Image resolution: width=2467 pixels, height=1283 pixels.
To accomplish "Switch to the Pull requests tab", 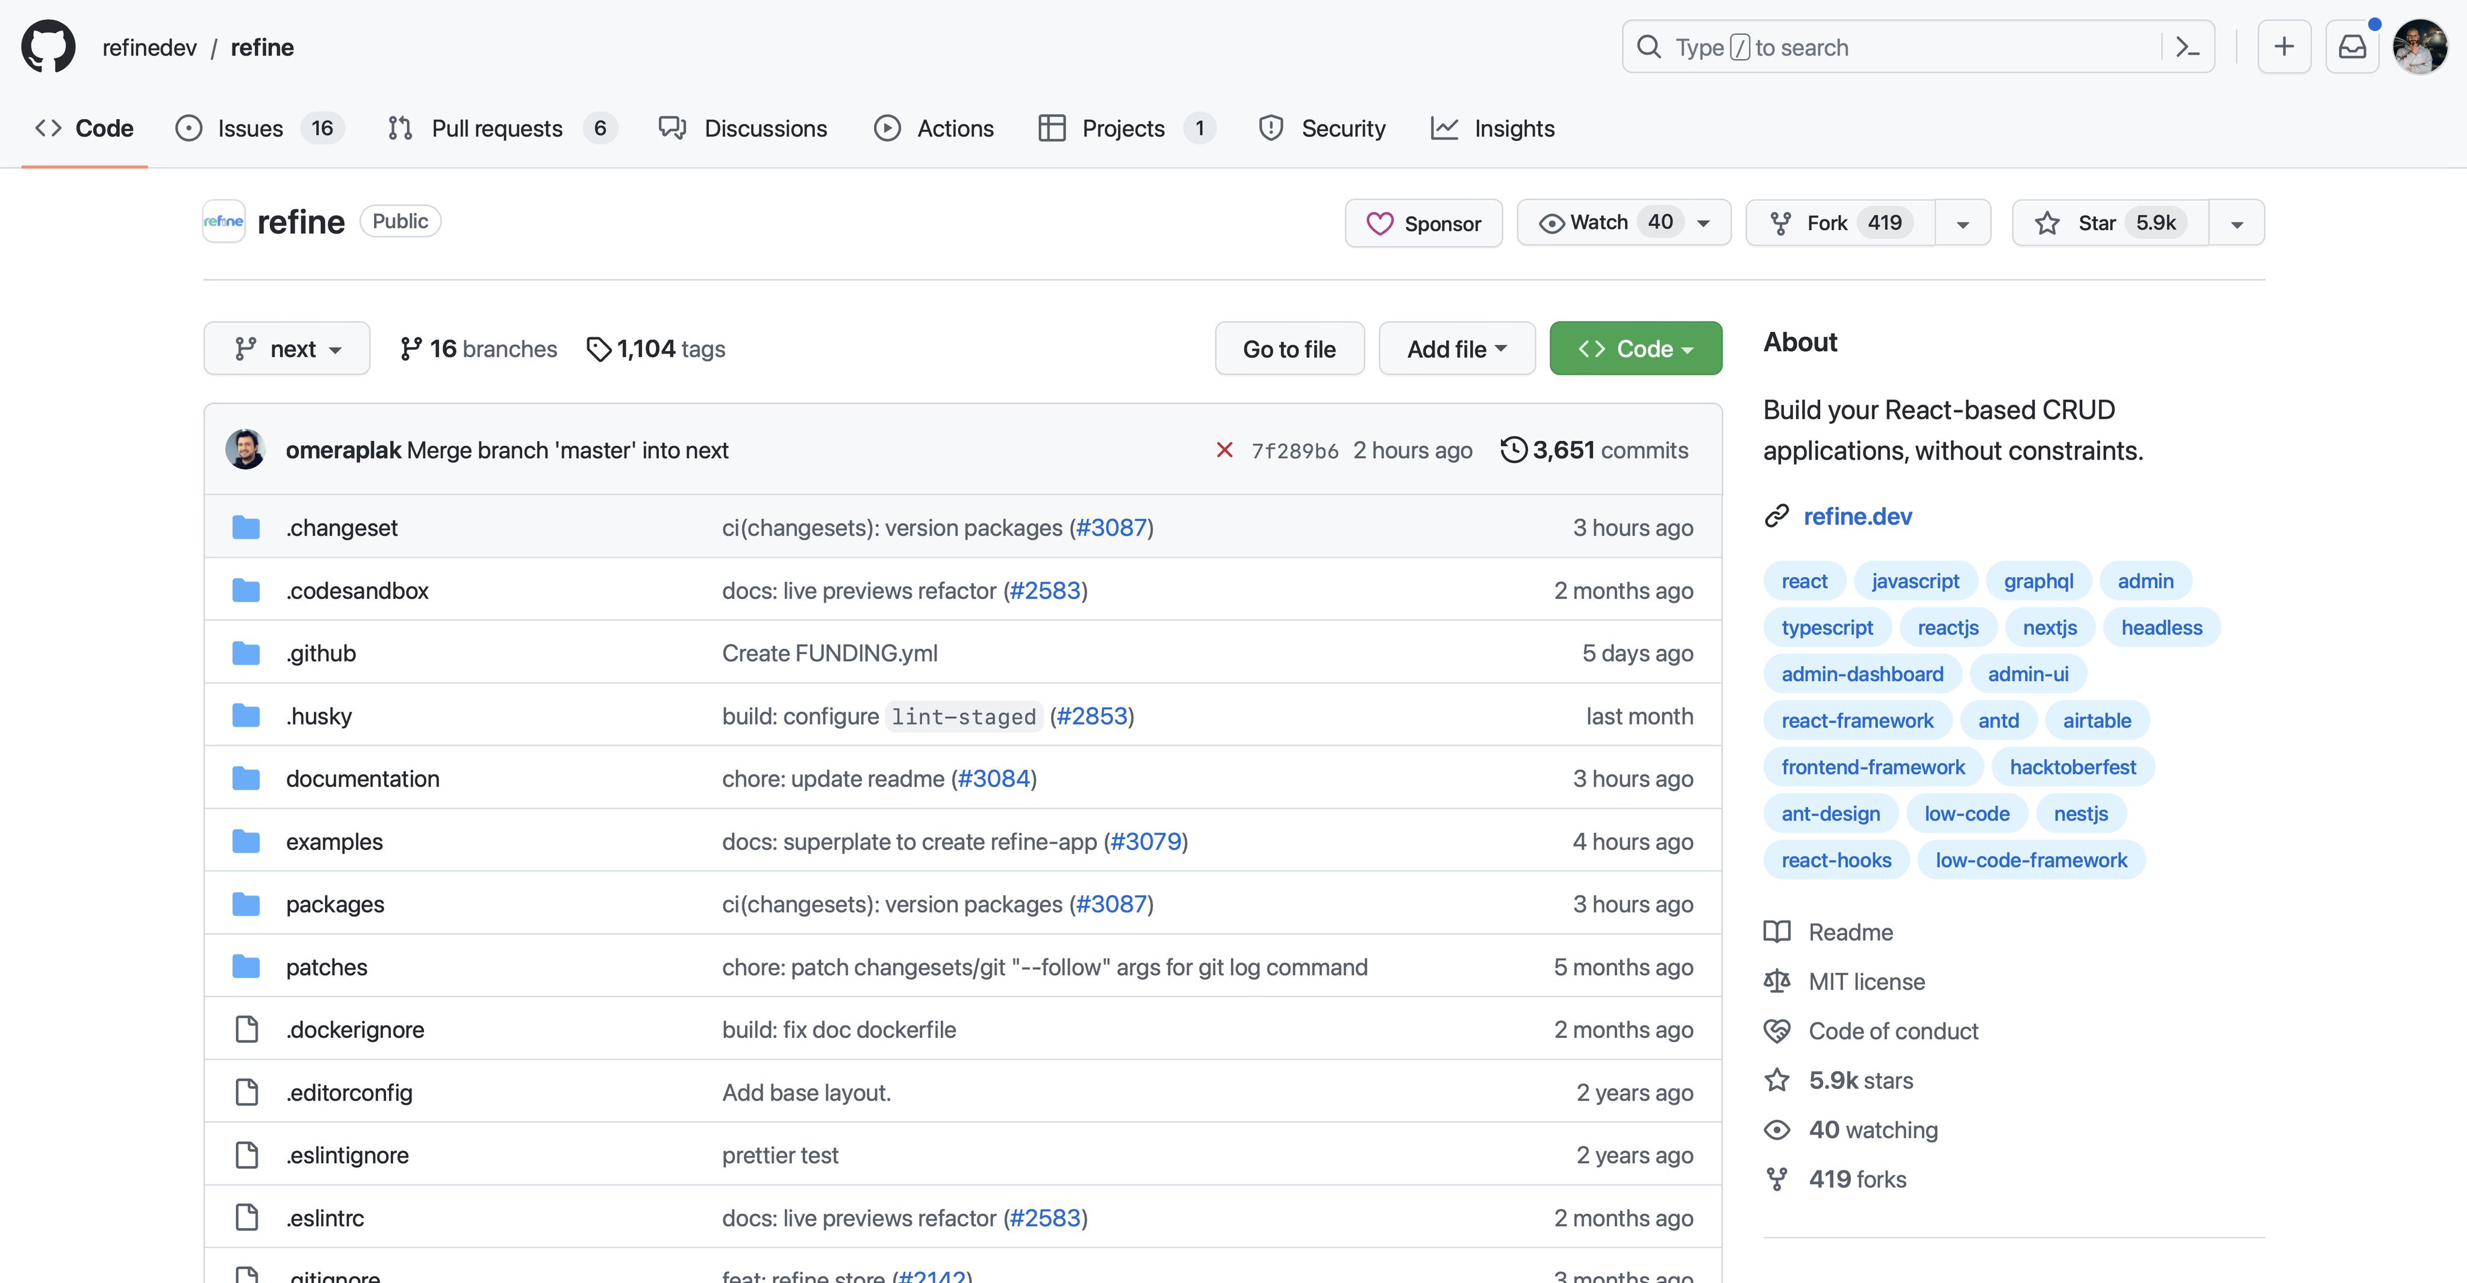I will [x=496, y=128].
